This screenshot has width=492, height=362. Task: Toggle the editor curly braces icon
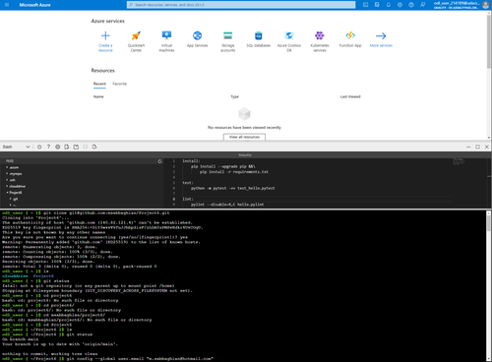pyautogui.click(x=85, y=147)
